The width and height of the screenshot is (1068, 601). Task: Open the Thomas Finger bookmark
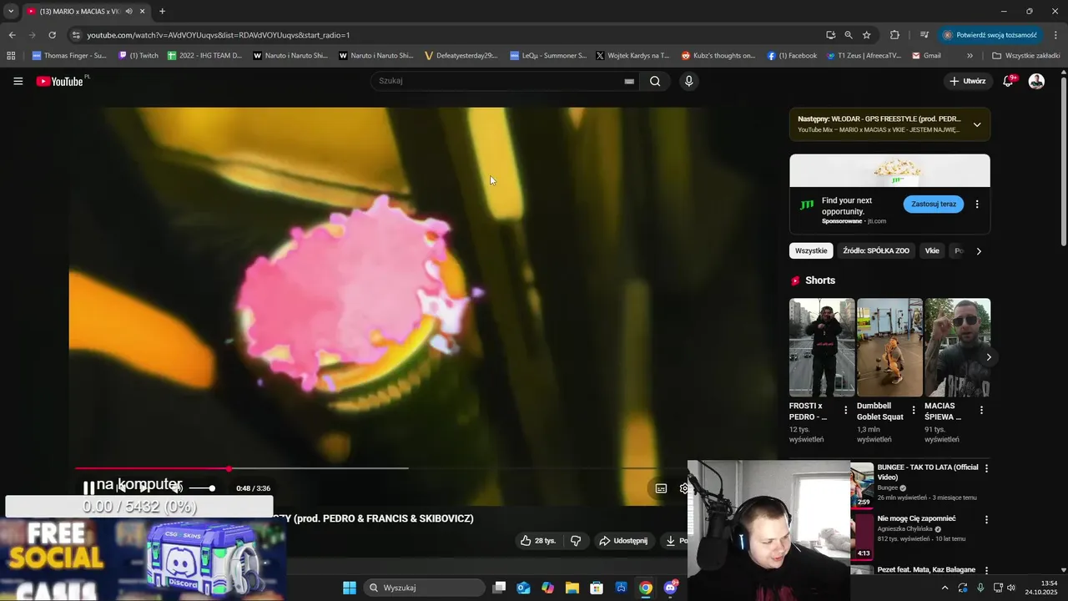[69, 56]
